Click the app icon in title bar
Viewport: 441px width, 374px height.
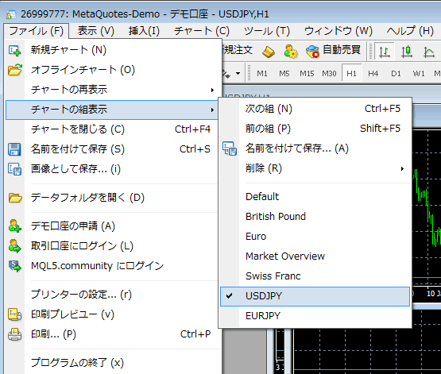pyautogui.click(x=11, y=14)
